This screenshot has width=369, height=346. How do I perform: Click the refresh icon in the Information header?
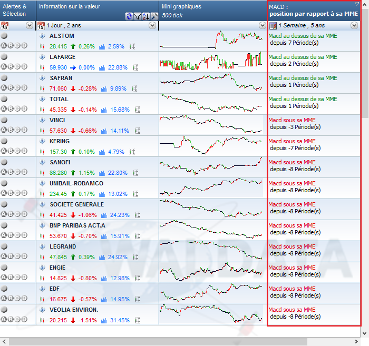(129, 16)
